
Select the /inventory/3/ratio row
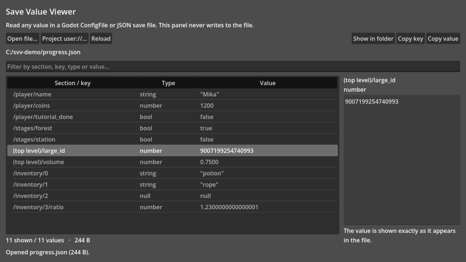click(x=172, y=207)
